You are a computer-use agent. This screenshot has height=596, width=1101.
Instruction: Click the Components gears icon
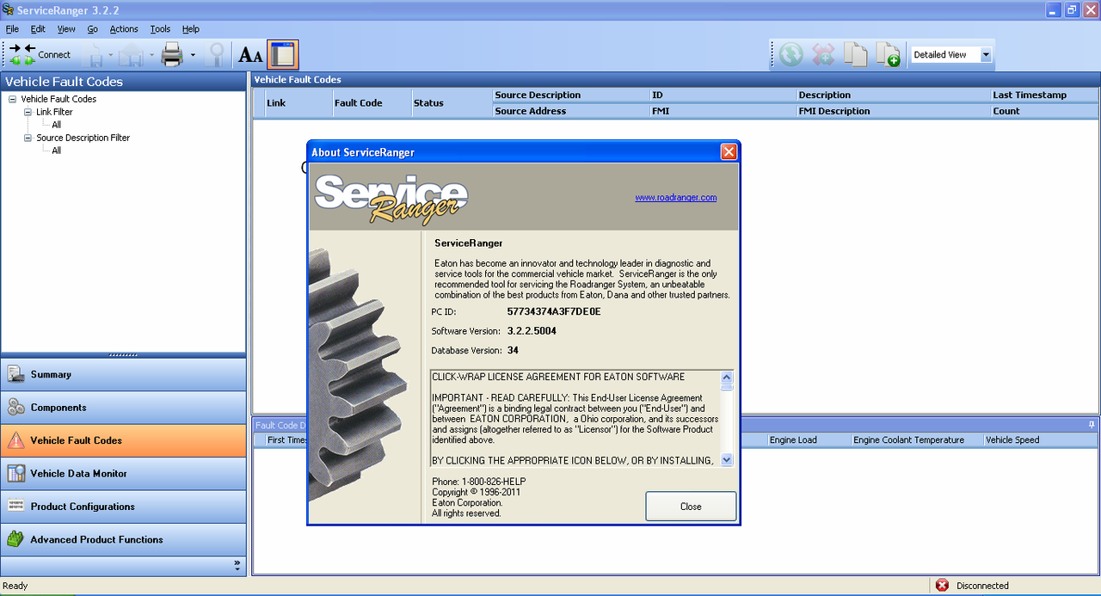click(x=15, y=408)
